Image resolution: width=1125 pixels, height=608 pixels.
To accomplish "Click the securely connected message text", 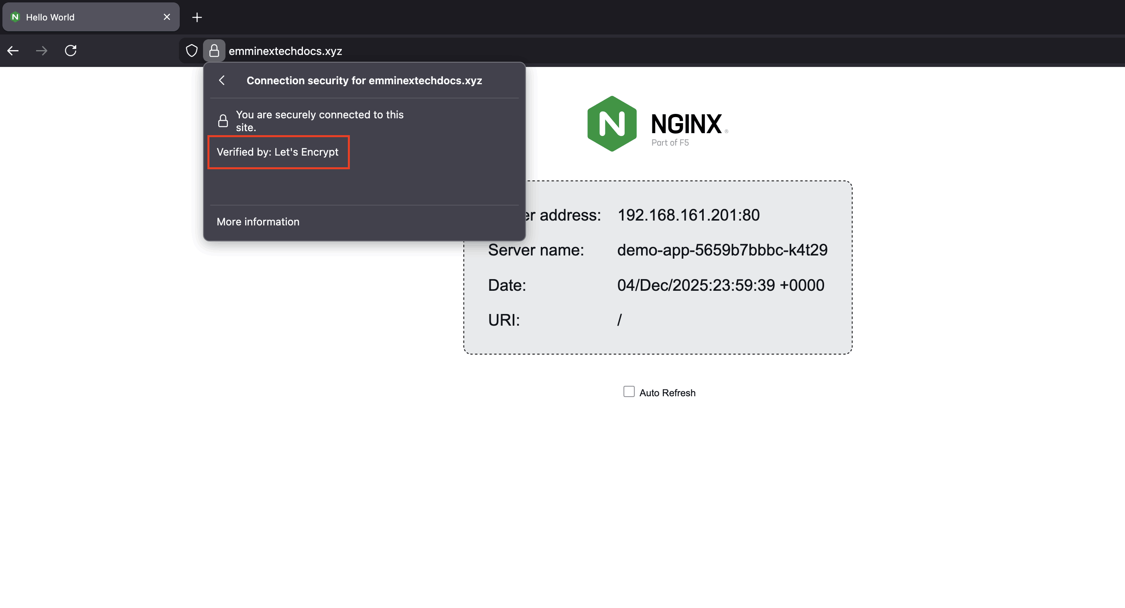I will tap(320, 121).
